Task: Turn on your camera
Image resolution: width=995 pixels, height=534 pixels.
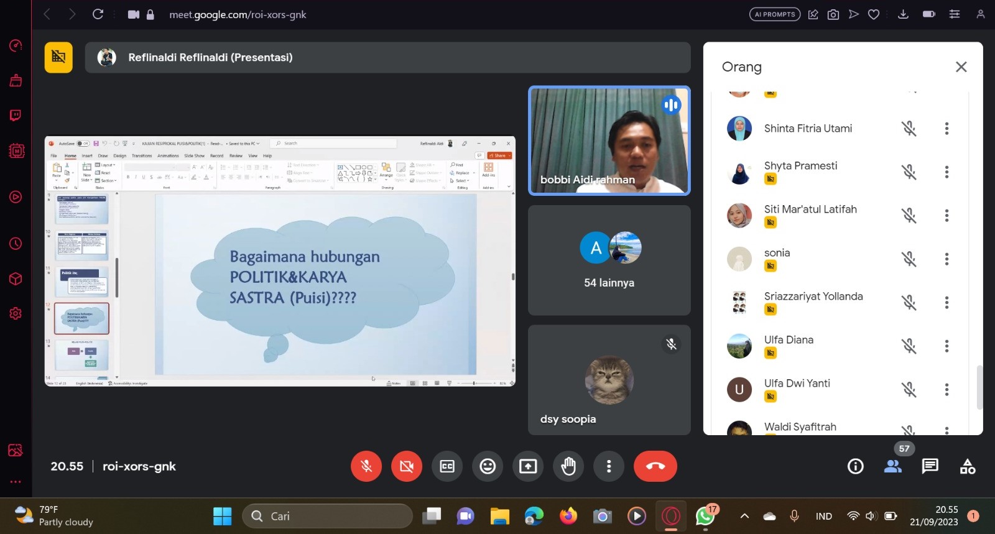Action: tap(407, 466)
